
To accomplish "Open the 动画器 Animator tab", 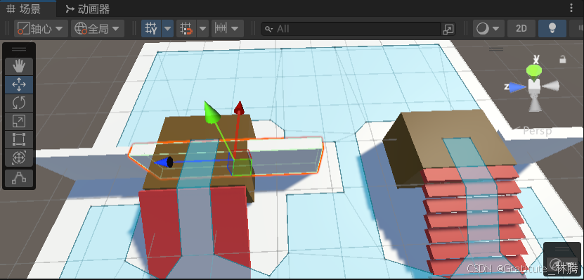I will pos(88,9).
